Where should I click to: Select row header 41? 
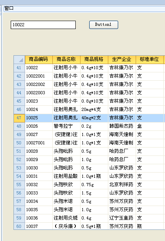click(x=19, y=68)
